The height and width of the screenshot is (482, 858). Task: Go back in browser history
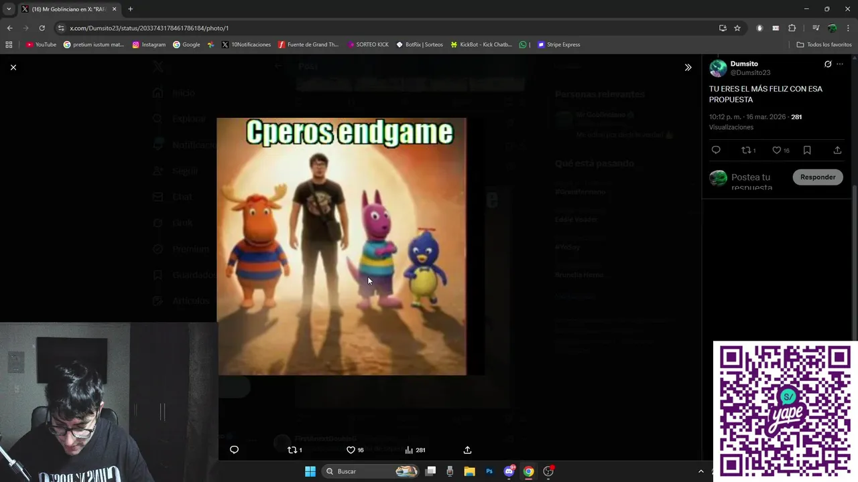9,28
